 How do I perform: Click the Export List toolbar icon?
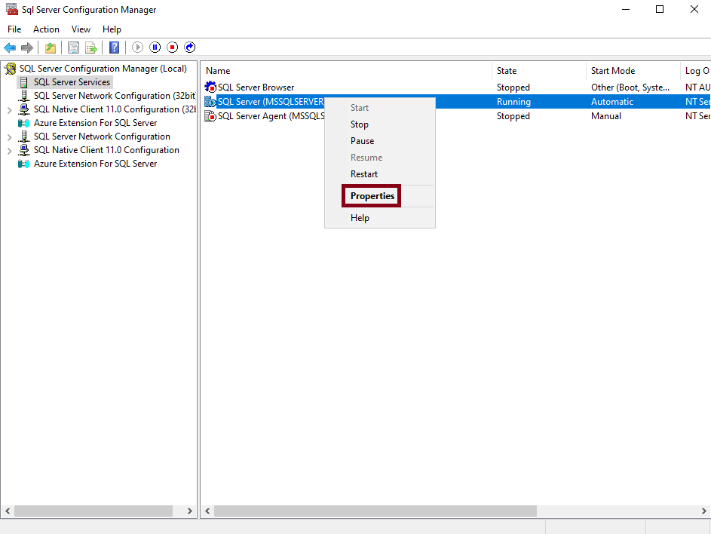pyautogui.click(x=91, y=48)
